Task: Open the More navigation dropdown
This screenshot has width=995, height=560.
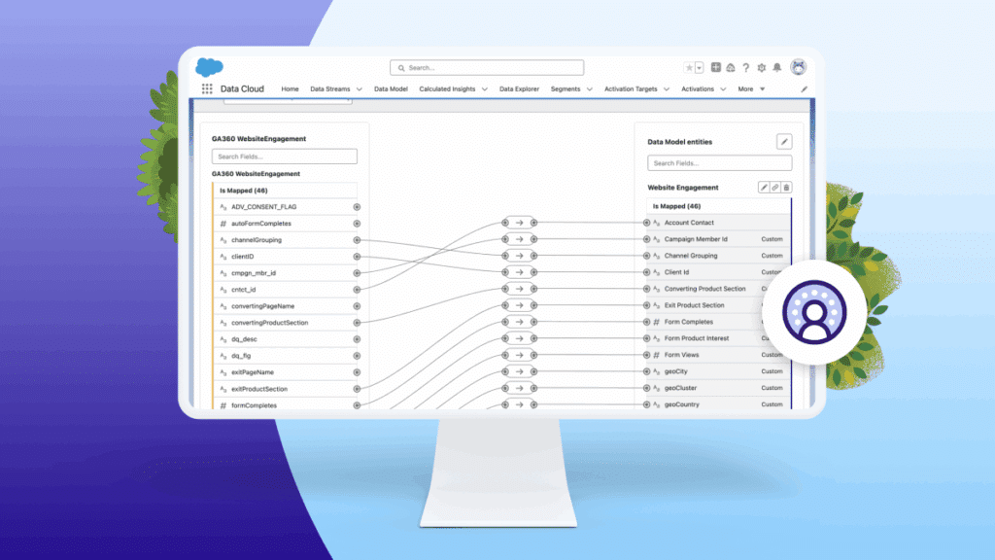Action: point(751,89)
